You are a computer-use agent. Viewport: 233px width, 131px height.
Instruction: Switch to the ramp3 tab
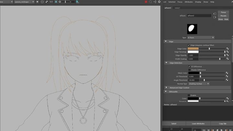pos(177,8)
